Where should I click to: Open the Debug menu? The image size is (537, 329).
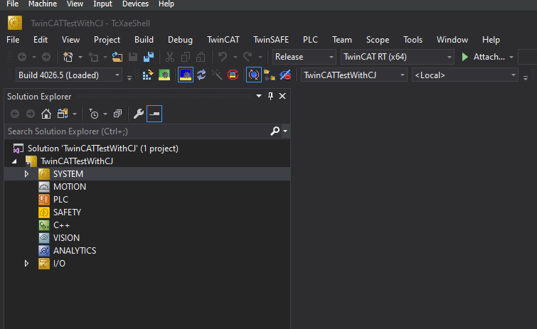coord(180,40)
